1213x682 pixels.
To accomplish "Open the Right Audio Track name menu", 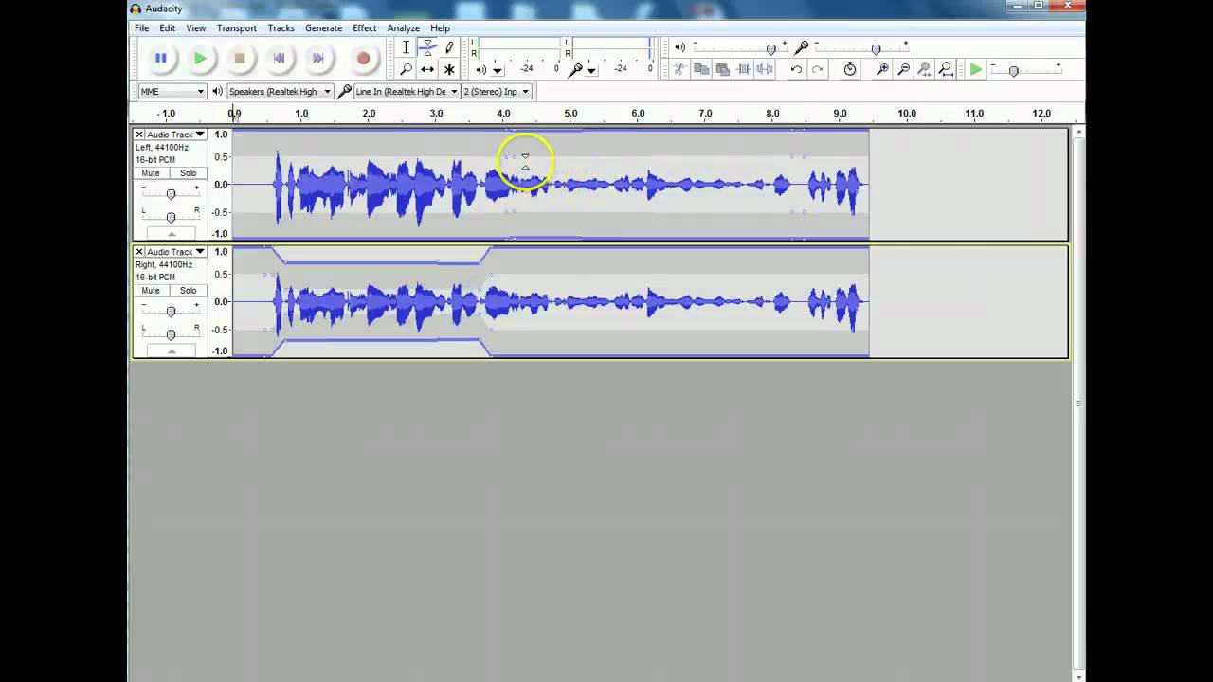I will click(x=175, y=252).
